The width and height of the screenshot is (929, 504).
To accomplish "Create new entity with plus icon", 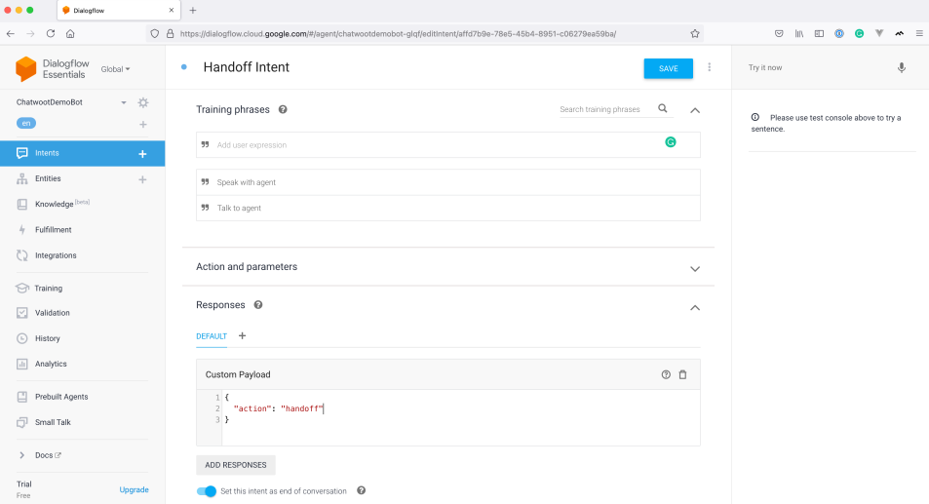I will coord(142,179).
